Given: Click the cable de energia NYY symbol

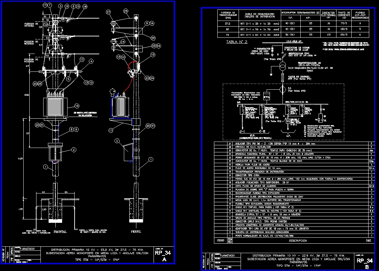Looking at the screenshot, I should click(x=283, y=77).
